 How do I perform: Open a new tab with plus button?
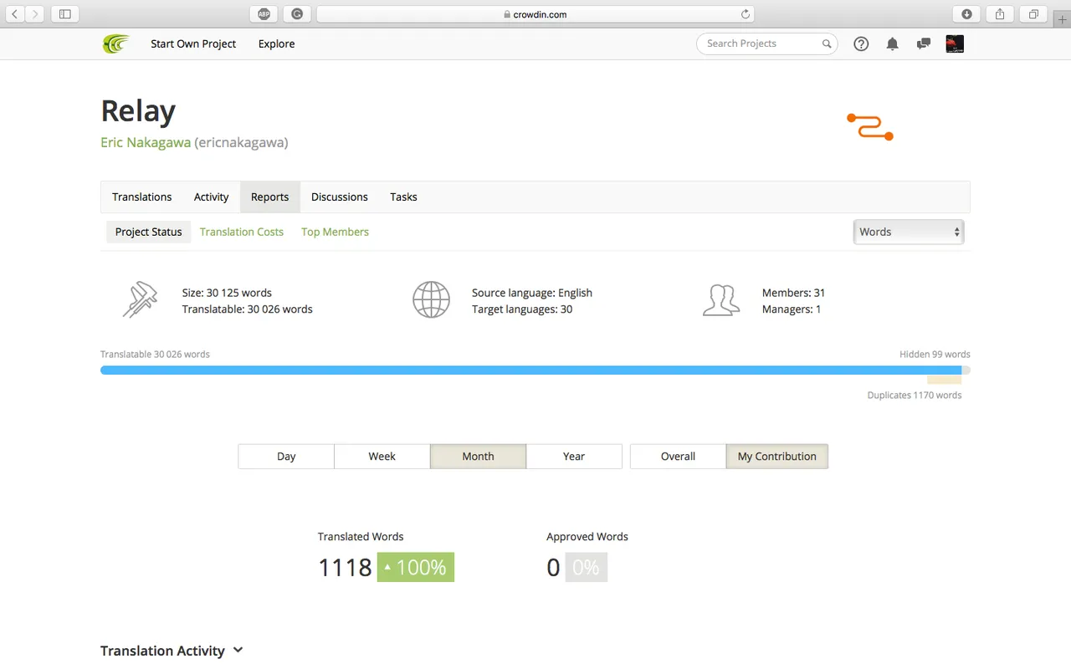[x=1063, y=19]
